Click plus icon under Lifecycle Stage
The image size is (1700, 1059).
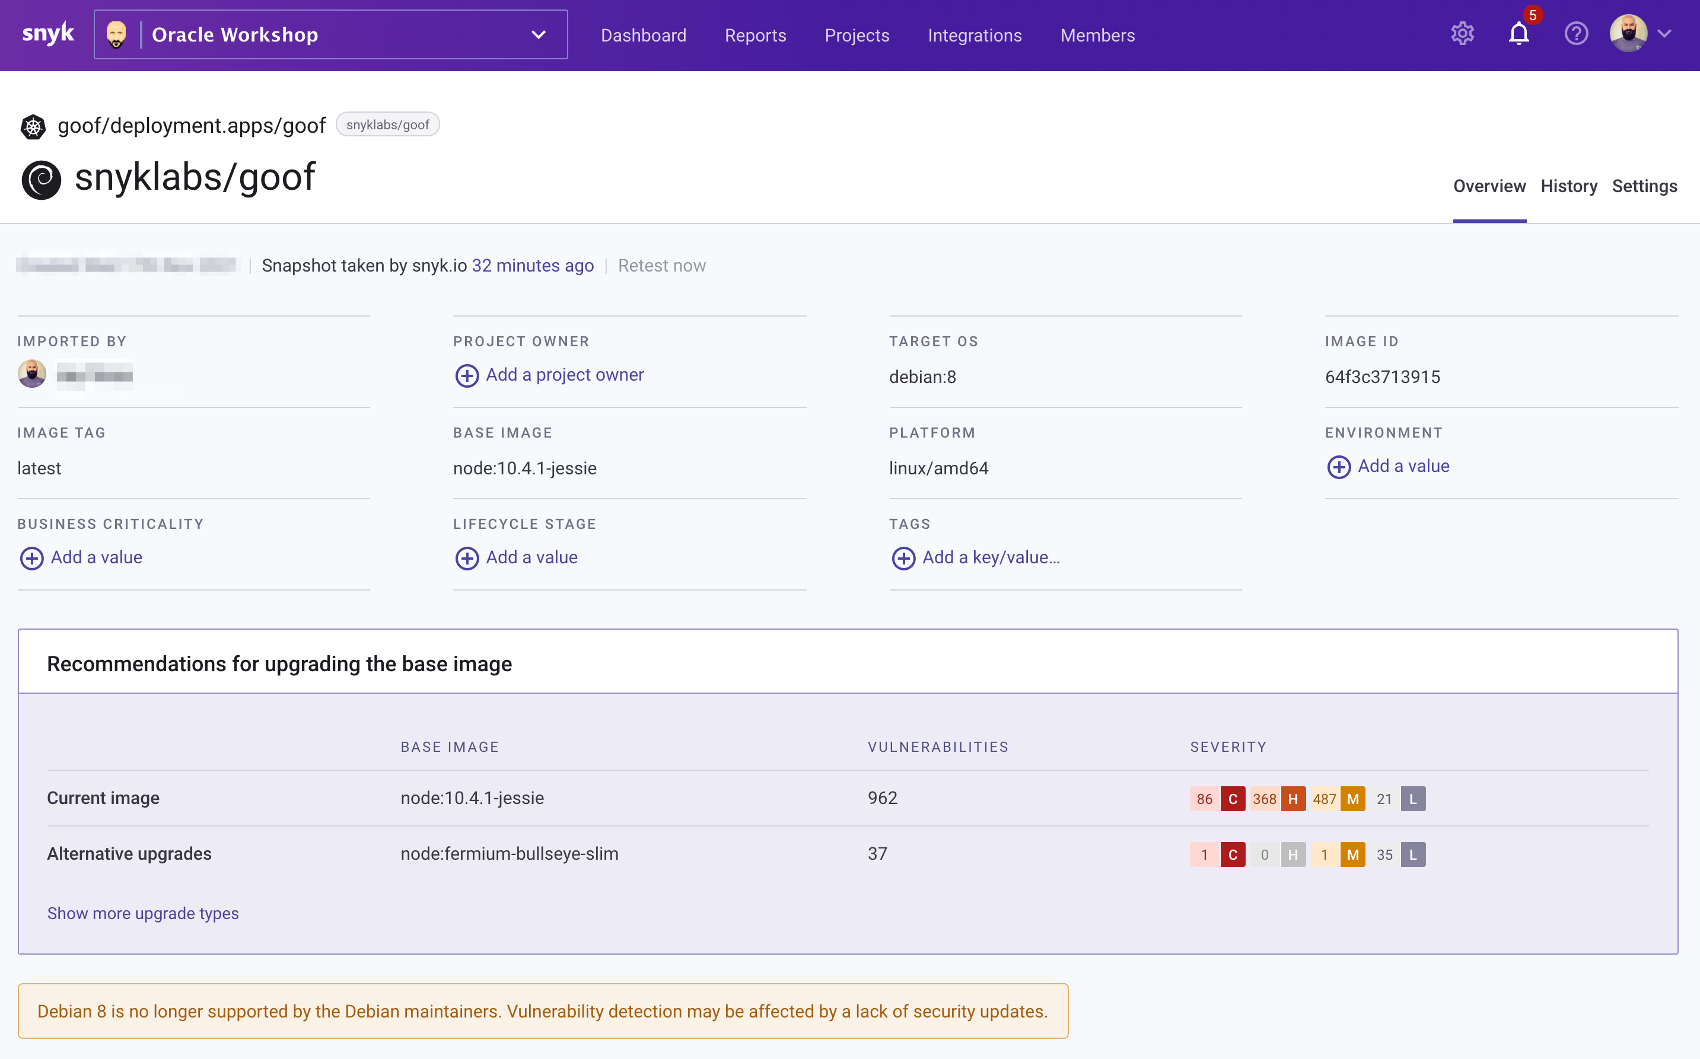click(467, 558)
